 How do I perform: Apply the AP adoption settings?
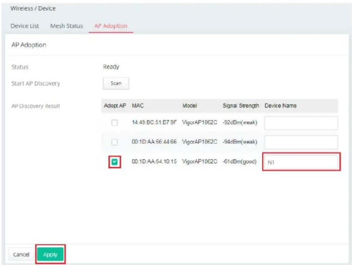pyautogui.click(x=50, y=254)
